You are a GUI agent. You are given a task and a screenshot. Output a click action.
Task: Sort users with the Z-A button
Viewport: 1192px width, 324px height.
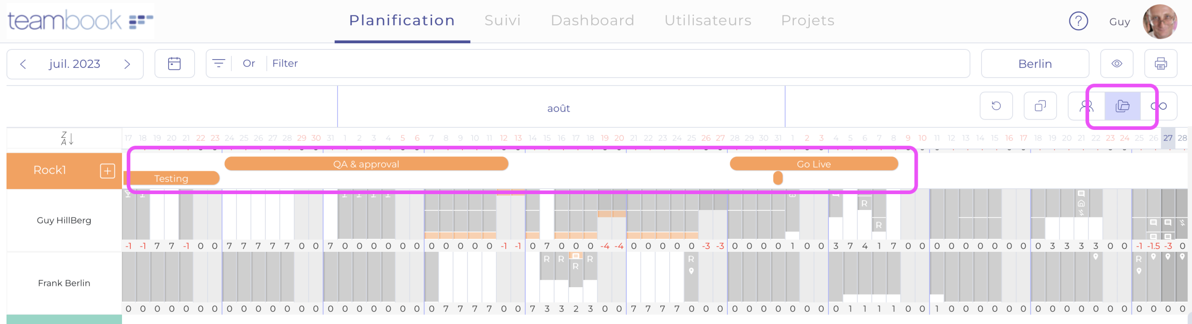point(67,138)
